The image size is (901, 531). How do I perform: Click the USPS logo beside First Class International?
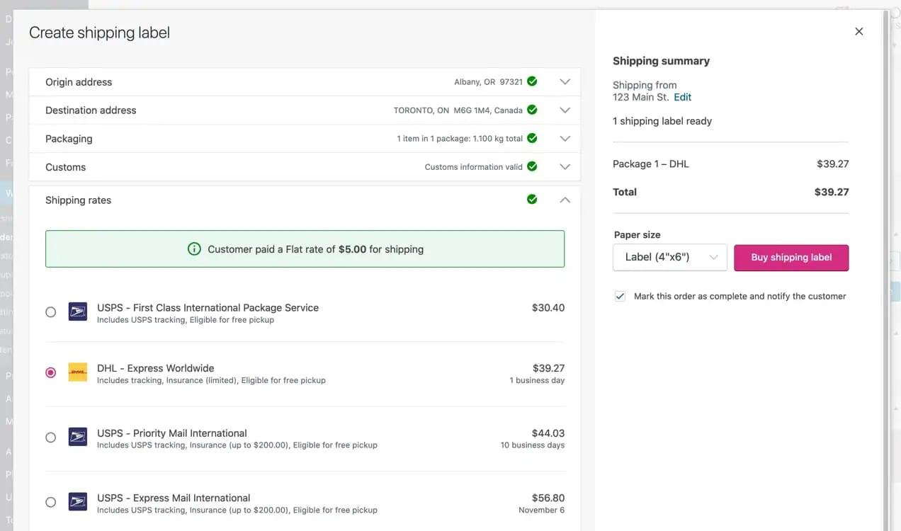pos(78,311)
